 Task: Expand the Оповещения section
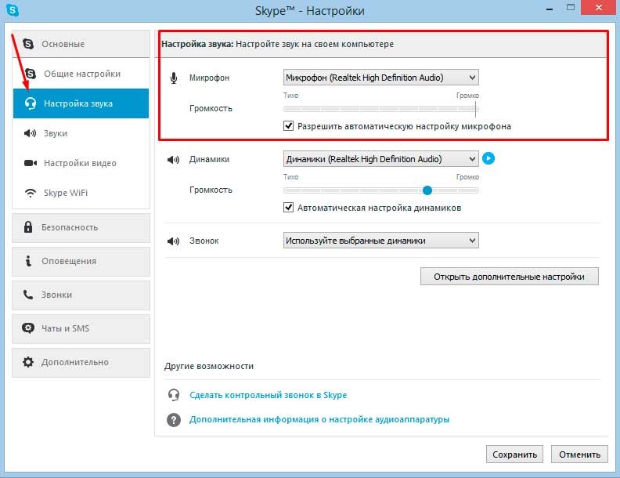point(81,261)
